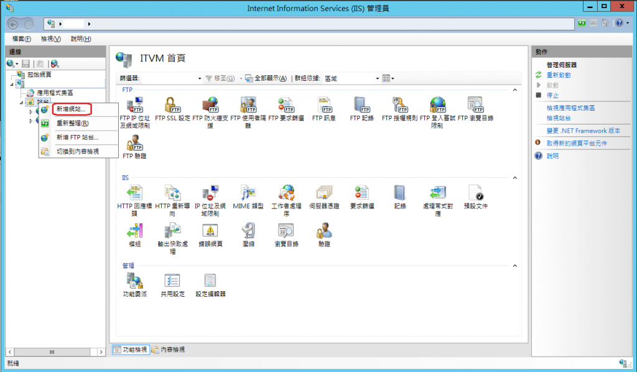Open MIME 類型 feature

tap(248, 197)
